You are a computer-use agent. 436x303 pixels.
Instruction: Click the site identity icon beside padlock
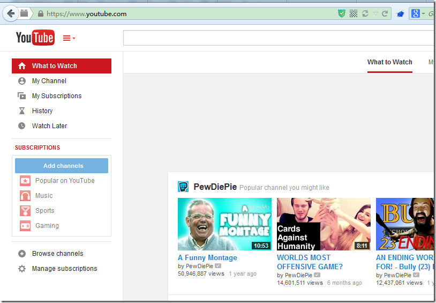click(x=25, y=13)
